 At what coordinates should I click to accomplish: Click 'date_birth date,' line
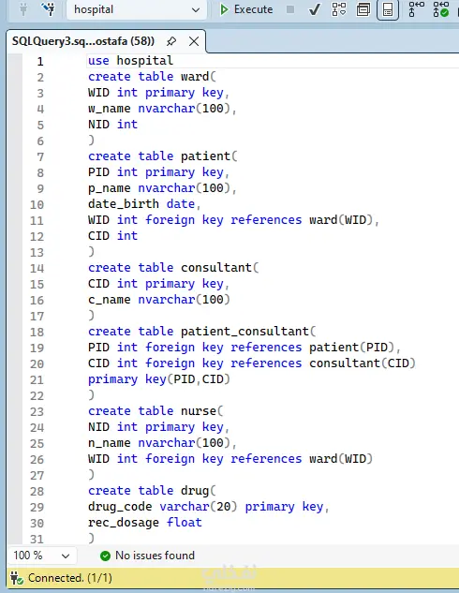(x=144, y=204)
